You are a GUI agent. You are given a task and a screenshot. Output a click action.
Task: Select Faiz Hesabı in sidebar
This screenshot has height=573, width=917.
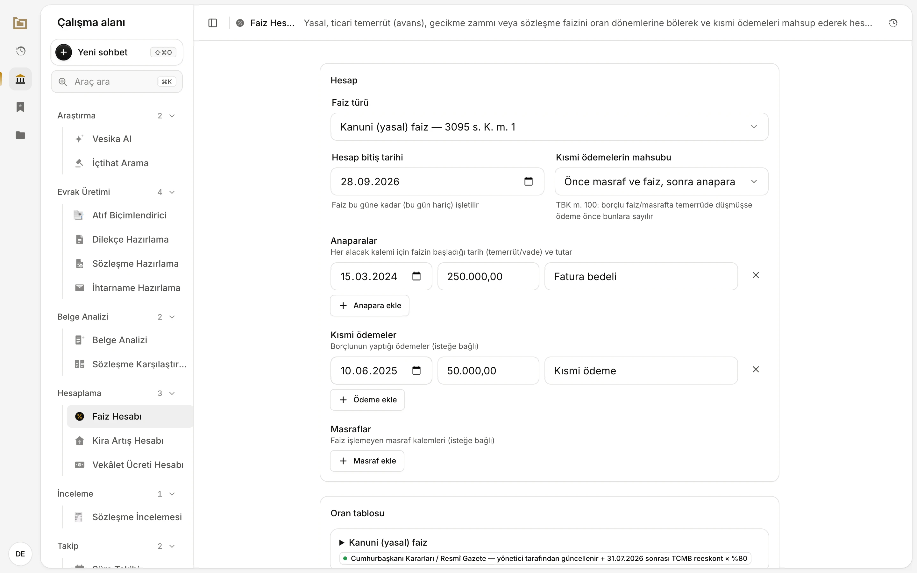(x=130, y=416)
